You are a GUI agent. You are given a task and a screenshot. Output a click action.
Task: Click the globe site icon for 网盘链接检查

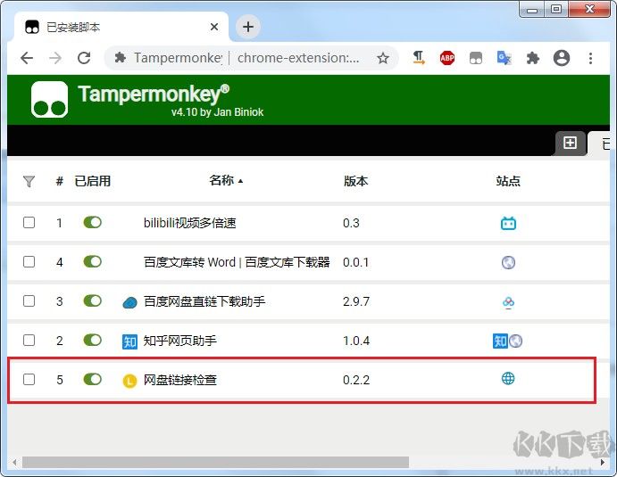pos(508,378)
